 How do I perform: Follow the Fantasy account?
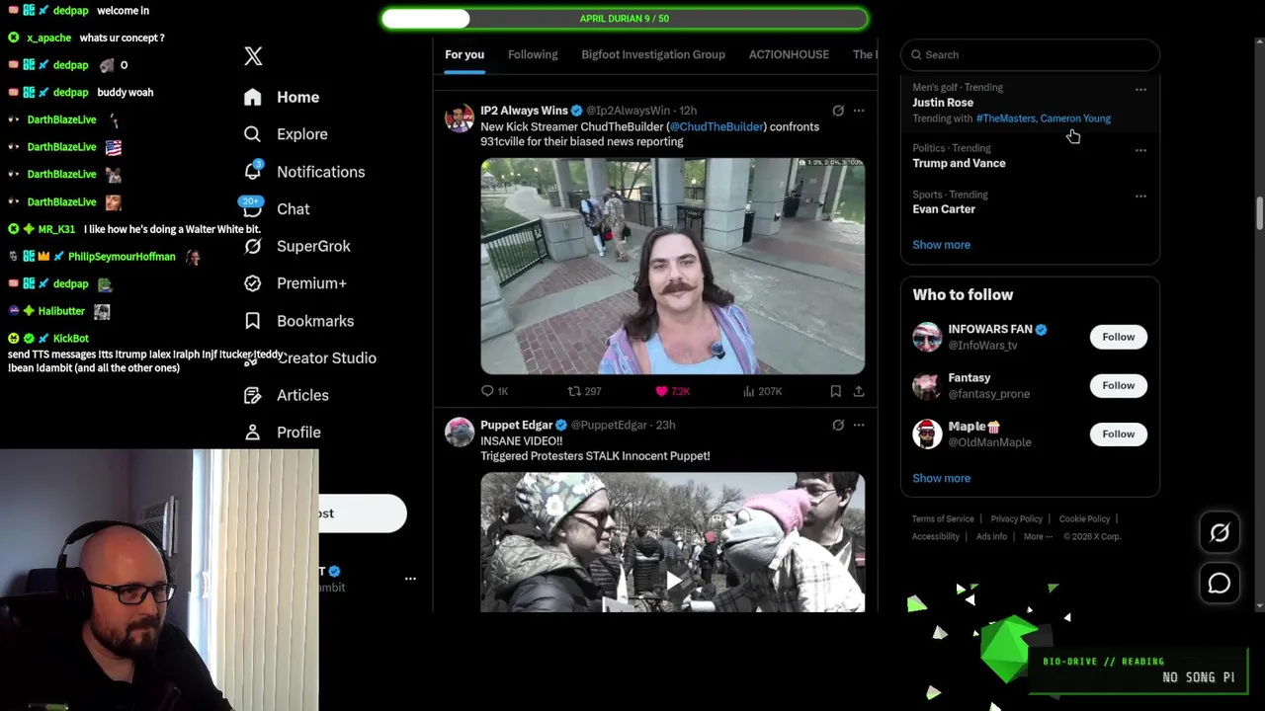(1119, 385)
